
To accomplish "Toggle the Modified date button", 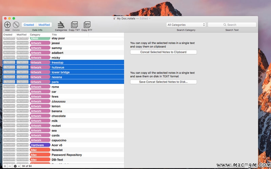I will coord(44,25).
